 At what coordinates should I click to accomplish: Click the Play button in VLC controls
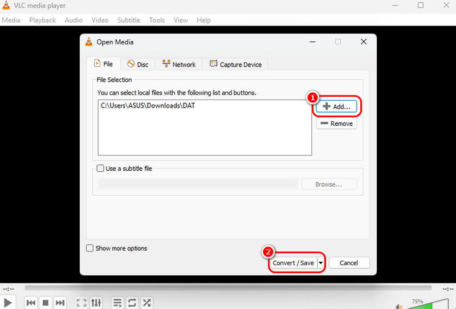[7, 303]
